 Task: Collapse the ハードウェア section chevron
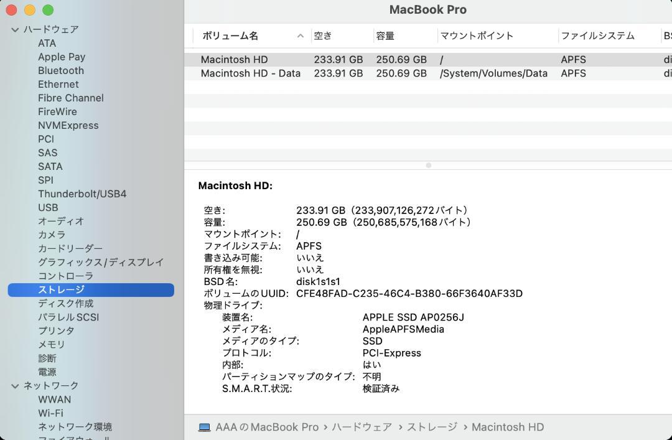(15, 30)
